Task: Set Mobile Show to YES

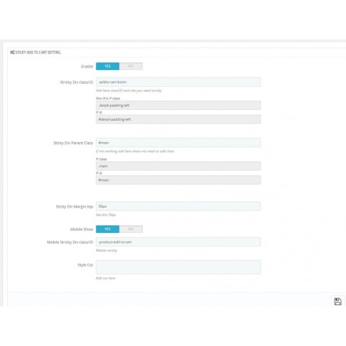Action: click(108, 229)
